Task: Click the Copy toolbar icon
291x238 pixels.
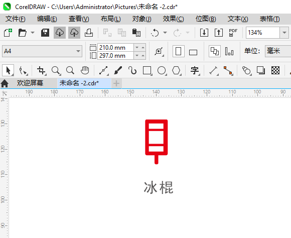Action: click(122, 33)
